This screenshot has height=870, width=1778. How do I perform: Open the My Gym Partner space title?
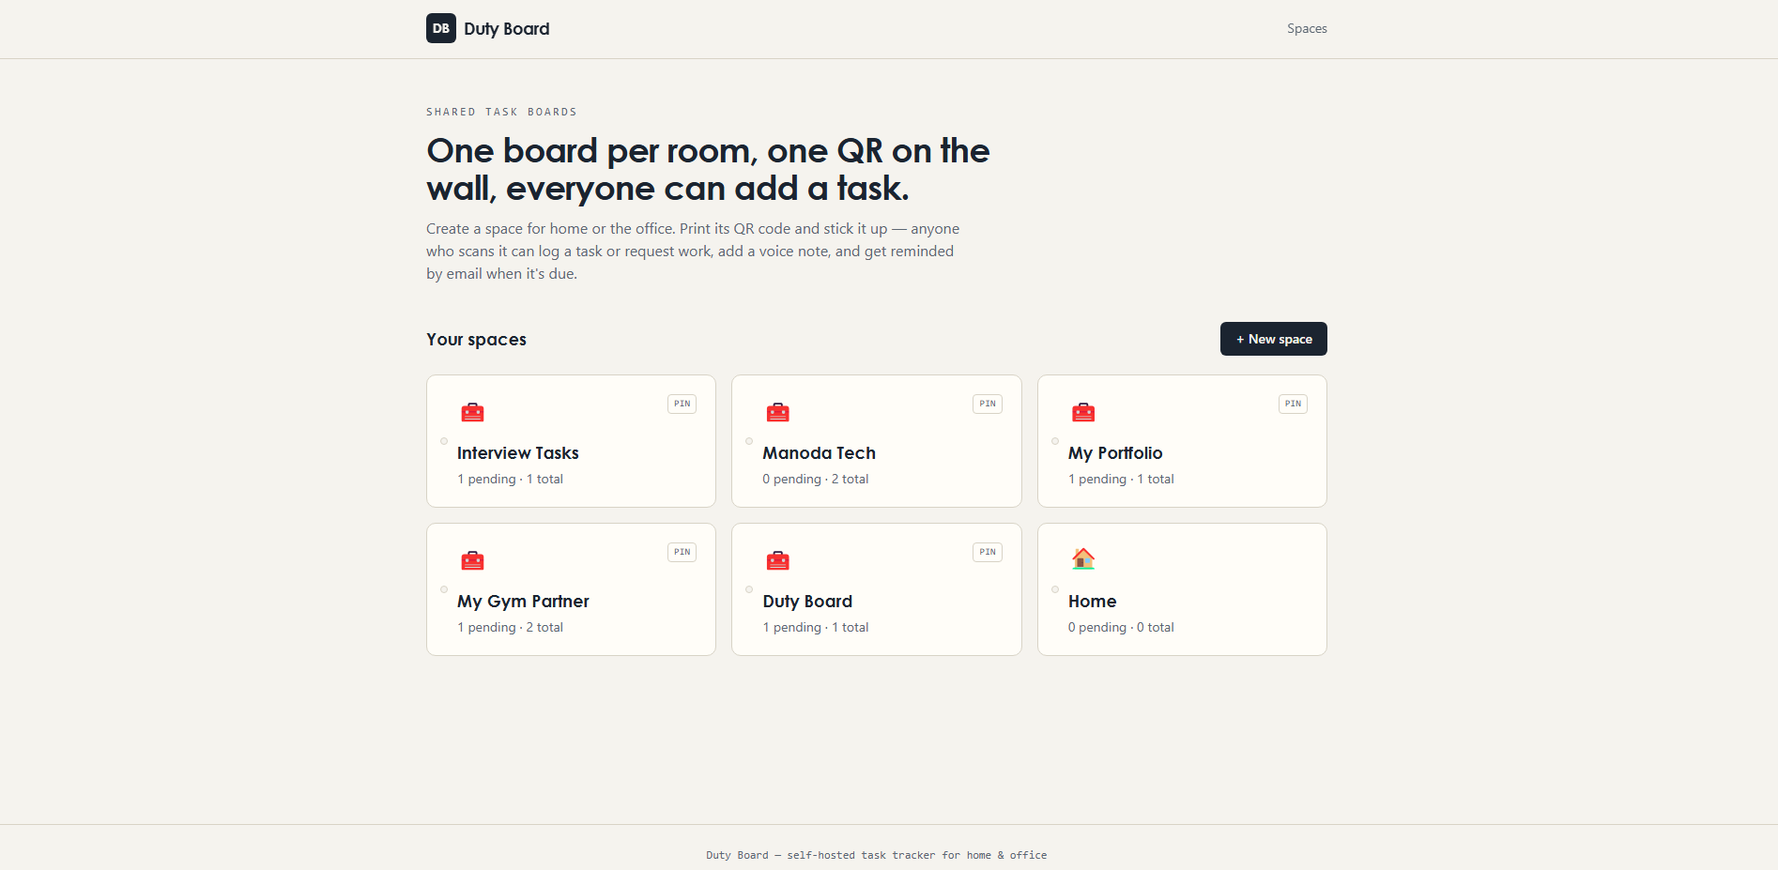pos(523,602)
